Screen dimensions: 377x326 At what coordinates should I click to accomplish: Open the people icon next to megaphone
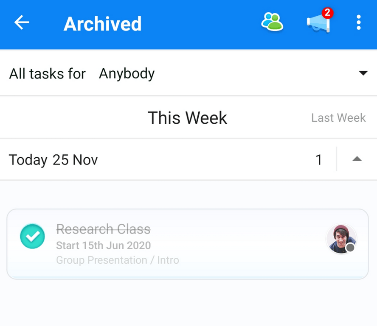coord(272,22)
